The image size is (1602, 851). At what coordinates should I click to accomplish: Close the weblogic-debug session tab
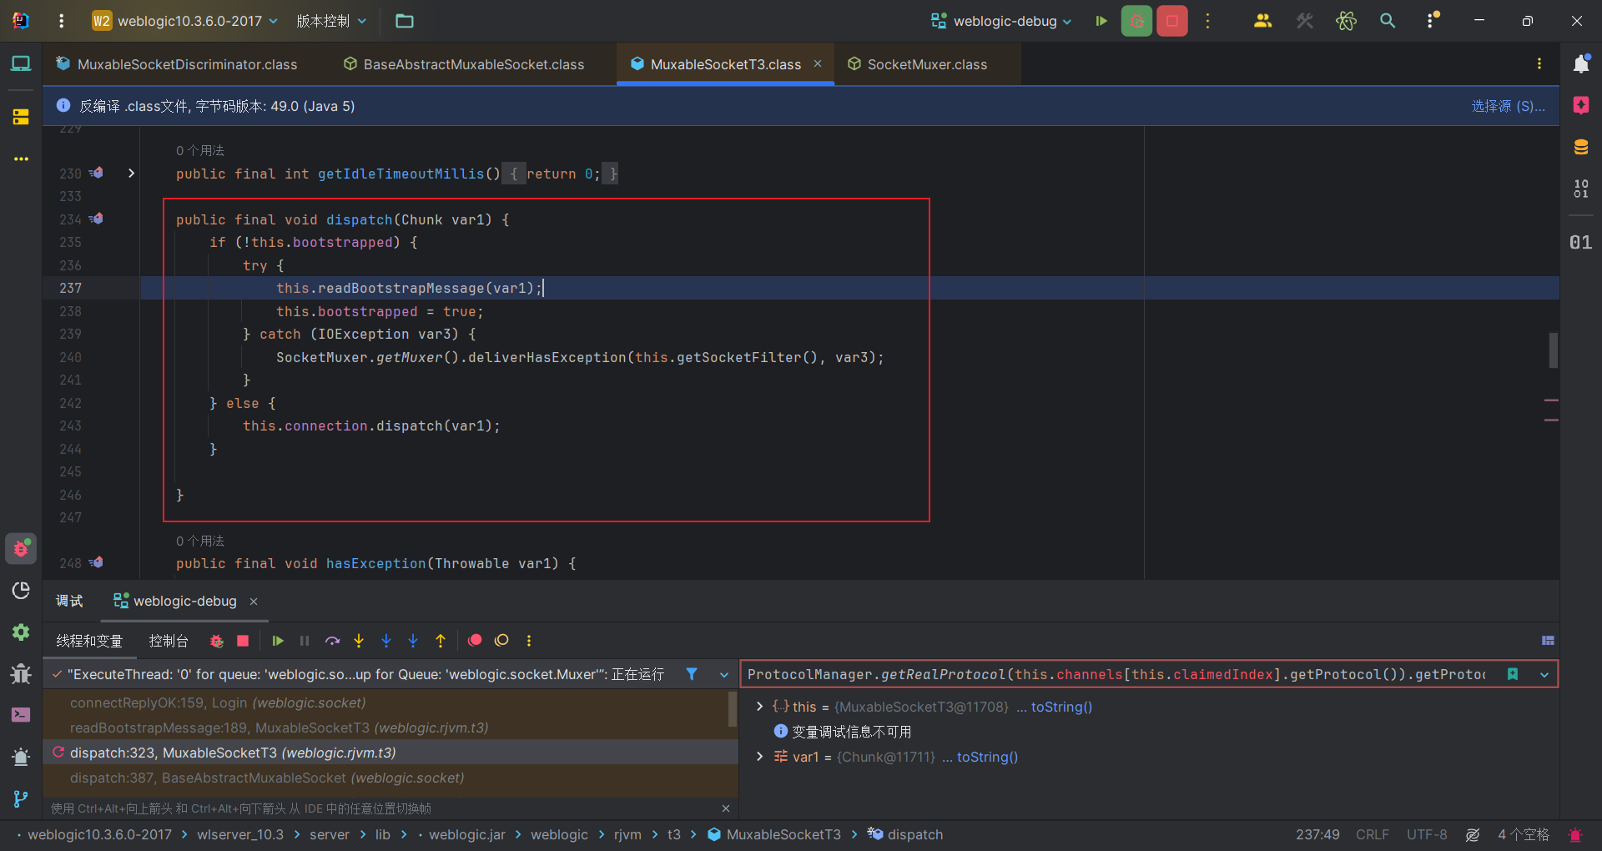pyautogui.click(x=254, y=602)
